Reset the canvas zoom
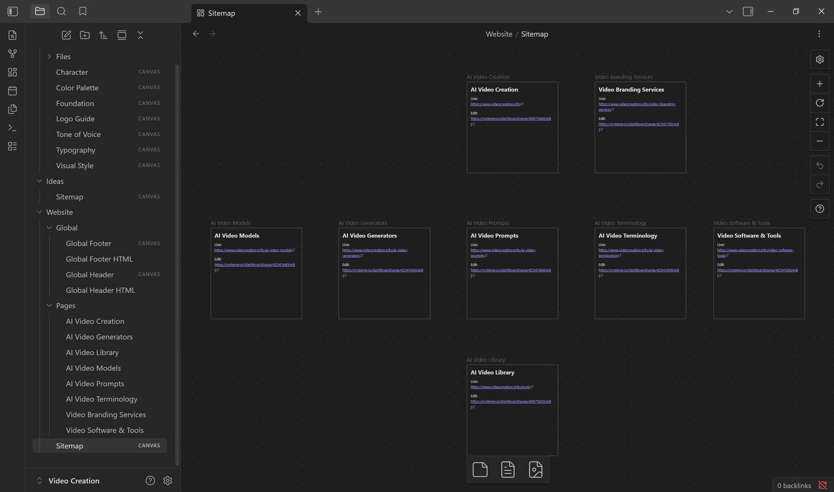The width and height of the screenshot is (834, 492). [x=820, y=103]
